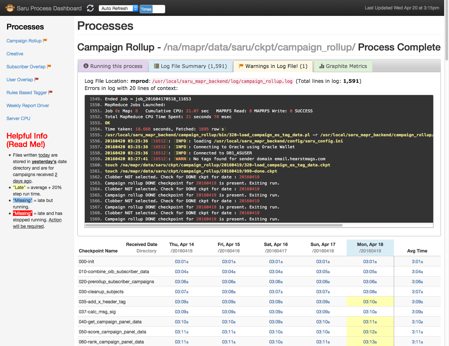Switch to Log File Summary tab
449x346 pixels.
click(190, 66)
